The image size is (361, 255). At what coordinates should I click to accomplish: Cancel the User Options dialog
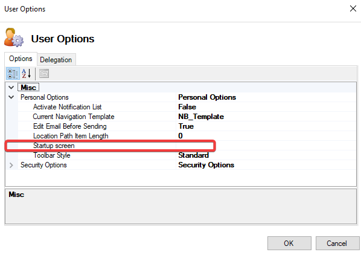tap(337, 244)
